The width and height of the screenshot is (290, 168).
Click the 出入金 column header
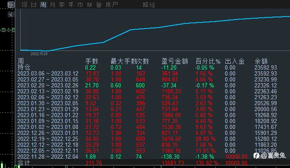tap(235, 61)
